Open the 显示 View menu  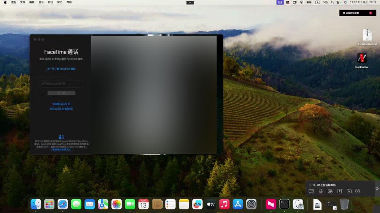click(41, 2)
